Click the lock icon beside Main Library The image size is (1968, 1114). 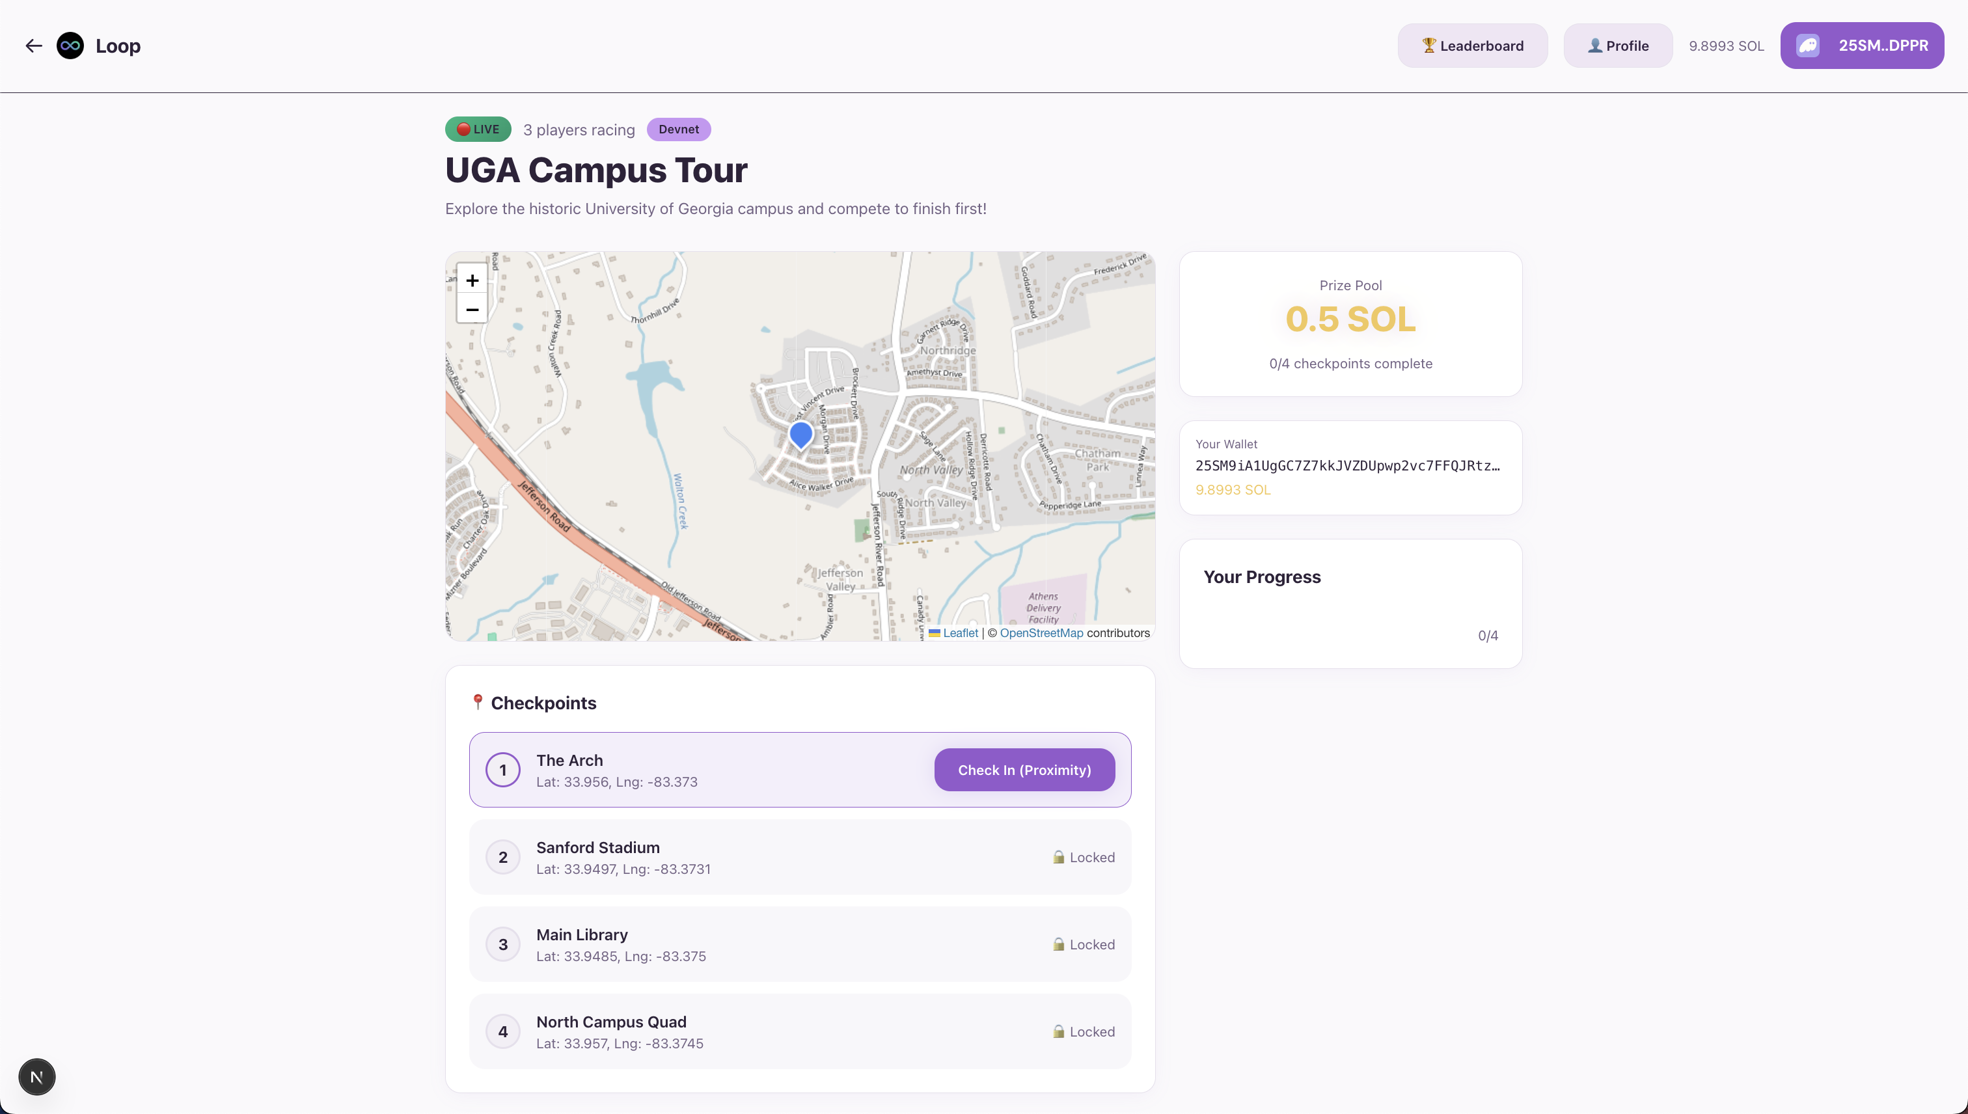click(1058, 944)
